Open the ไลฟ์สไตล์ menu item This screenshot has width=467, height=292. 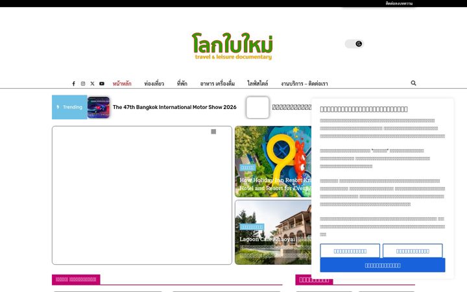click(x=257, y=84)
